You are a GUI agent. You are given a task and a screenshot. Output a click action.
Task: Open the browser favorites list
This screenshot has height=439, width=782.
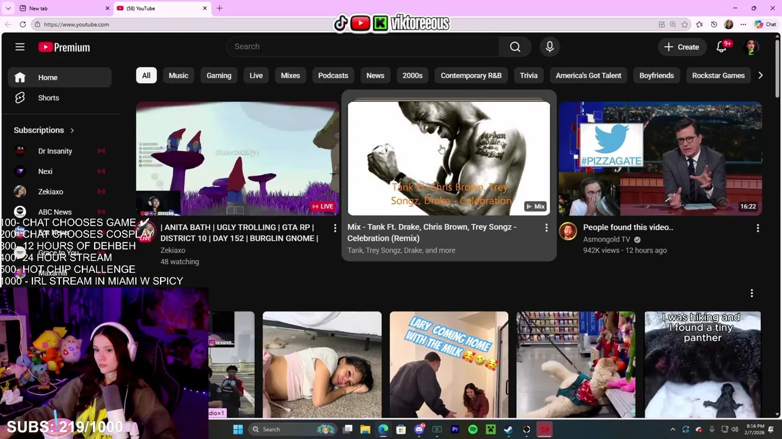tap(699, 24)
